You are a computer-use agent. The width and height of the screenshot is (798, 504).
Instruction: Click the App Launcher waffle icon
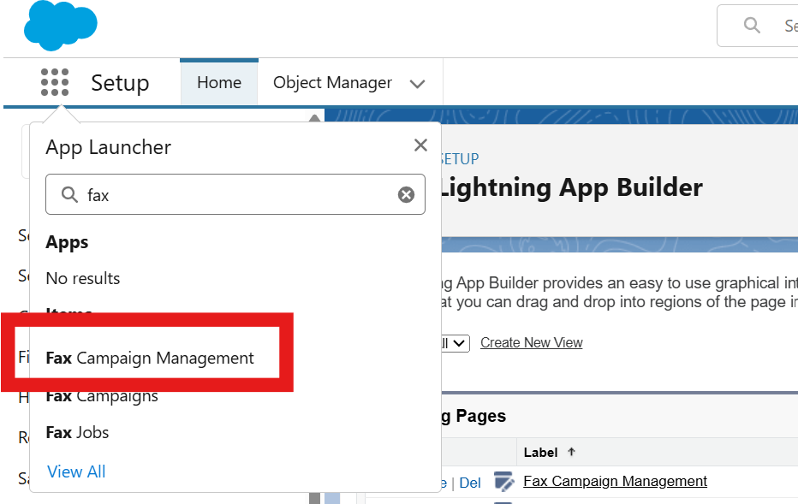(x=55, y=83)
